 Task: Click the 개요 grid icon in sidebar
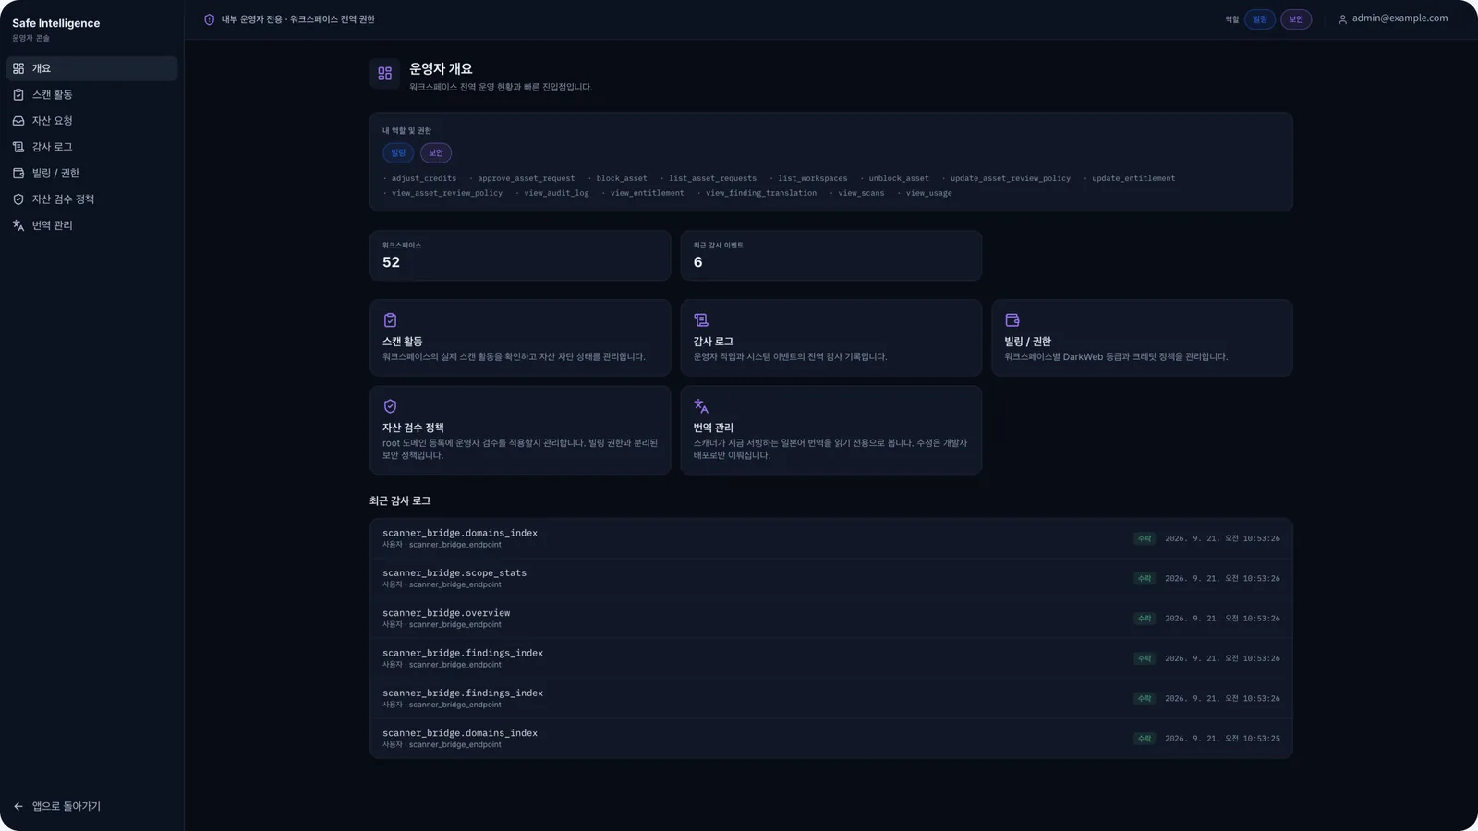[18, 68]
